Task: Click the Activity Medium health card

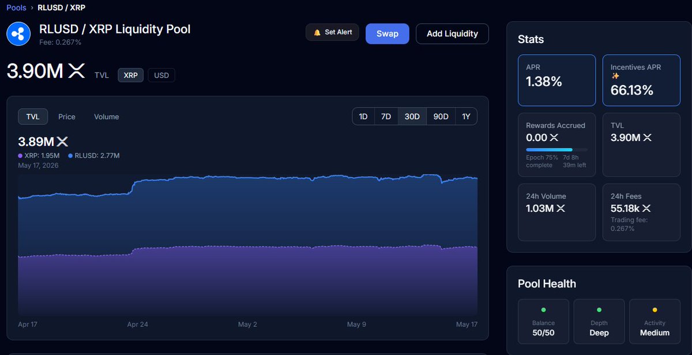Action: coord(655,322)
